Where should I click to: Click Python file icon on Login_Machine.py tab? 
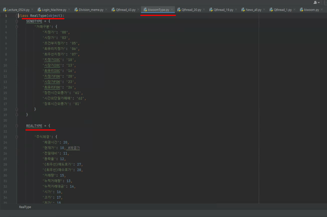point(39,9)
